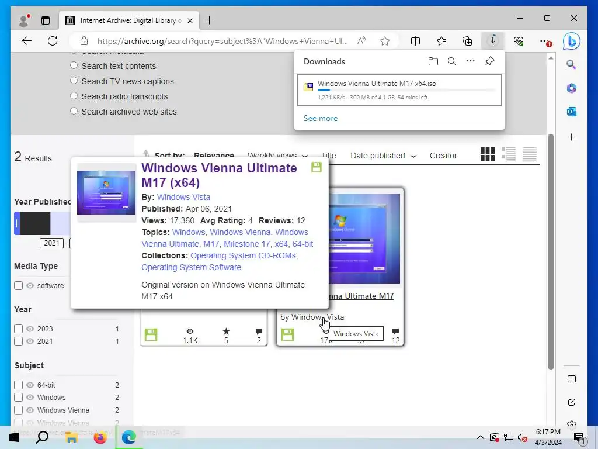Open the tab actions menu icon
This screenshot has width=598, height=449.
click(x=46, y=20)
